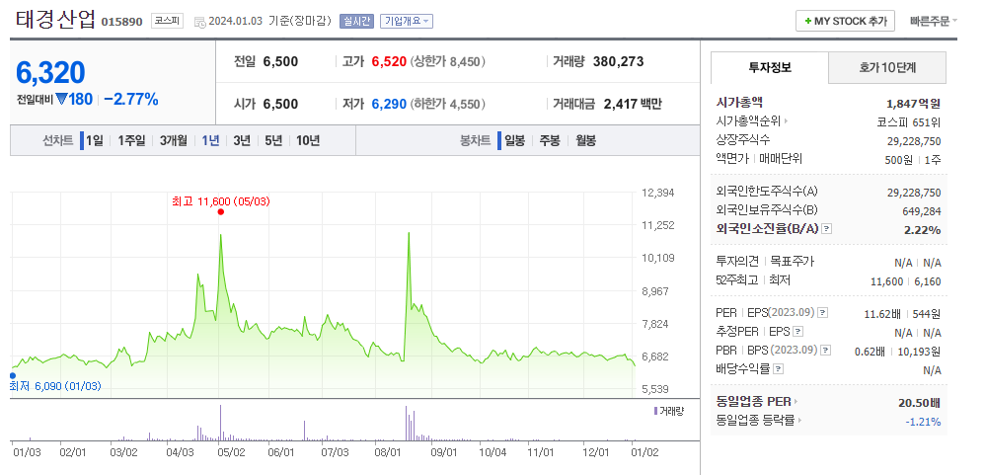
Task: Click the 거래량 legend marker
Action: 655,411
